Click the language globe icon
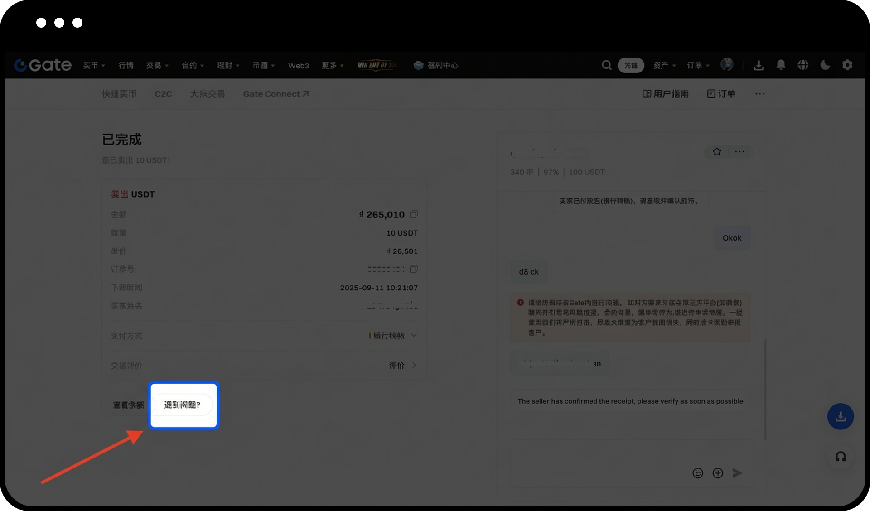870x511 pixels. pos(803,65)
